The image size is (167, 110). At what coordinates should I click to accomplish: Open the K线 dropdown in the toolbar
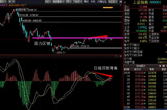[48, 2]
